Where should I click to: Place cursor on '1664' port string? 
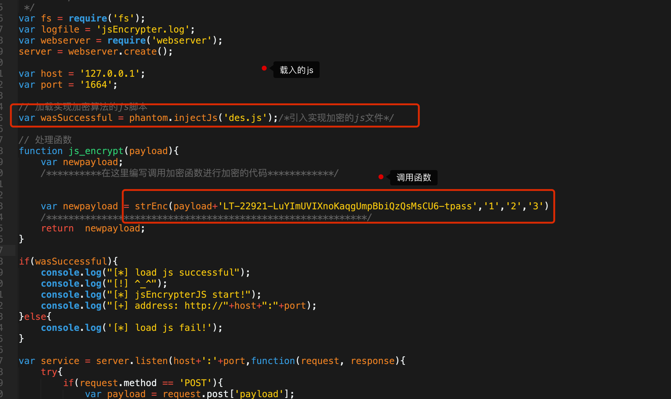[x=96, y=85]
